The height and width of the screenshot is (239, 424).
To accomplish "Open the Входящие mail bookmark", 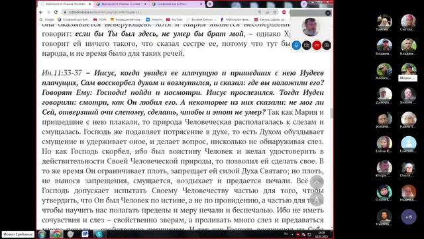I will pos(126,19).
